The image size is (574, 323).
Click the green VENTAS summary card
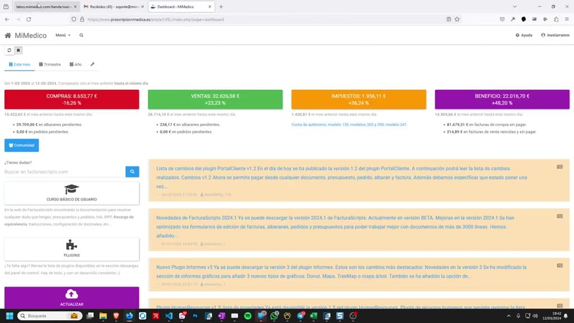215,99
